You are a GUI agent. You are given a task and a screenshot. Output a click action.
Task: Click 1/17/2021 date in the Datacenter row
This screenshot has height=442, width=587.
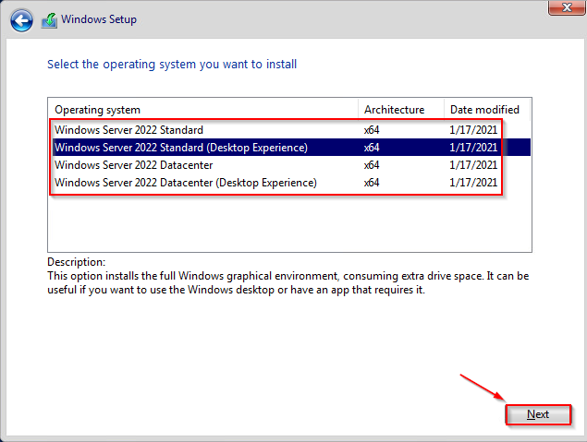click(473, 165)
